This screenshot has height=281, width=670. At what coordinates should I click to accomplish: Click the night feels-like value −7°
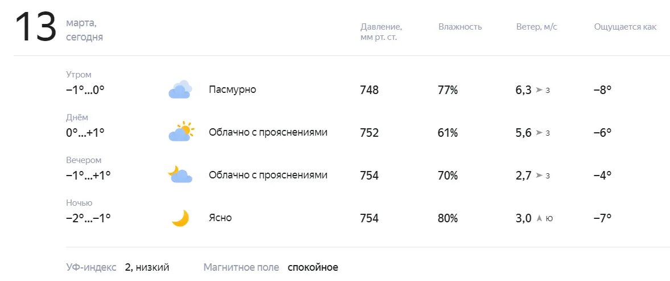coord(602,218)
